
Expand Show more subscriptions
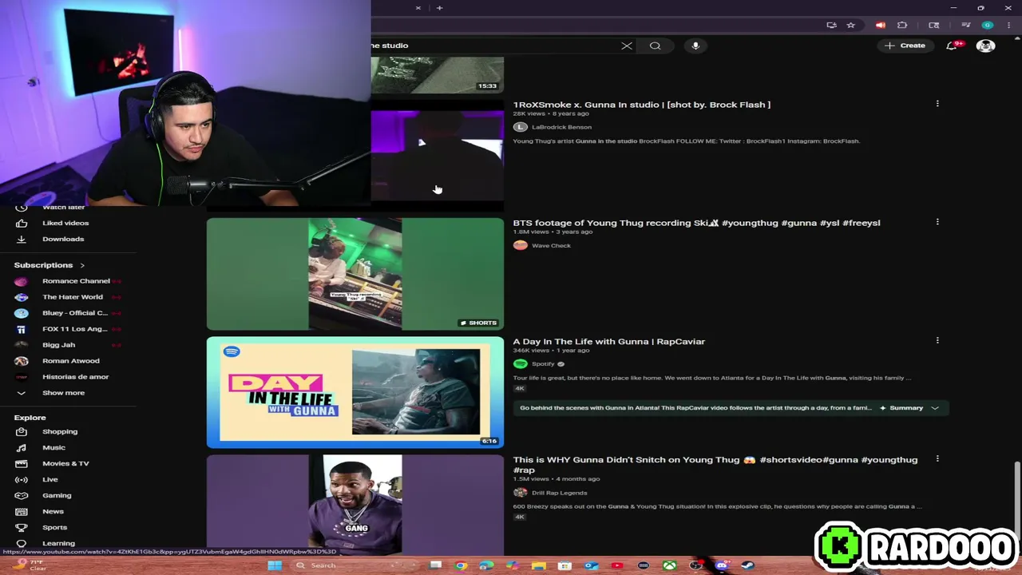[x=63, y=393]
